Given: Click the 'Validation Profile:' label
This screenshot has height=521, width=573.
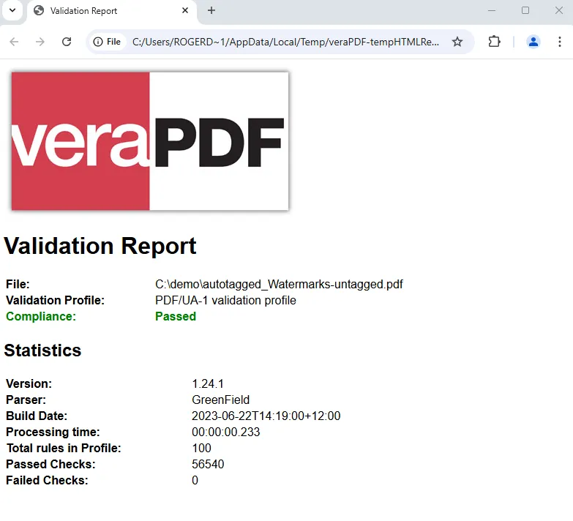Looking at the screenshot, I should pyautogui.click(x=55, y=300).
